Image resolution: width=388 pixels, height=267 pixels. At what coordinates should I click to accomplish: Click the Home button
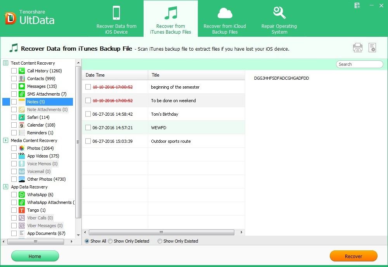click(x=35, y=256)
